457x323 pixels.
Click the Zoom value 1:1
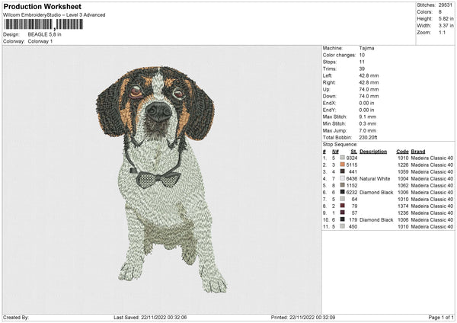coord(442,32)
